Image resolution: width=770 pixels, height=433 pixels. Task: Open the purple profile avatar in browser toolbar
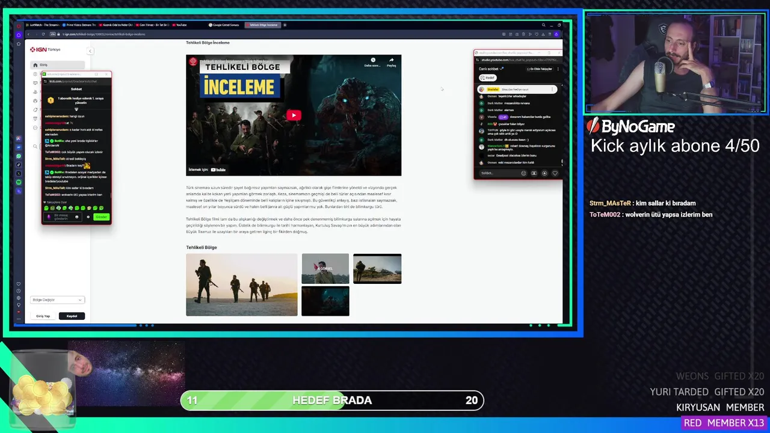click(556, 34)
